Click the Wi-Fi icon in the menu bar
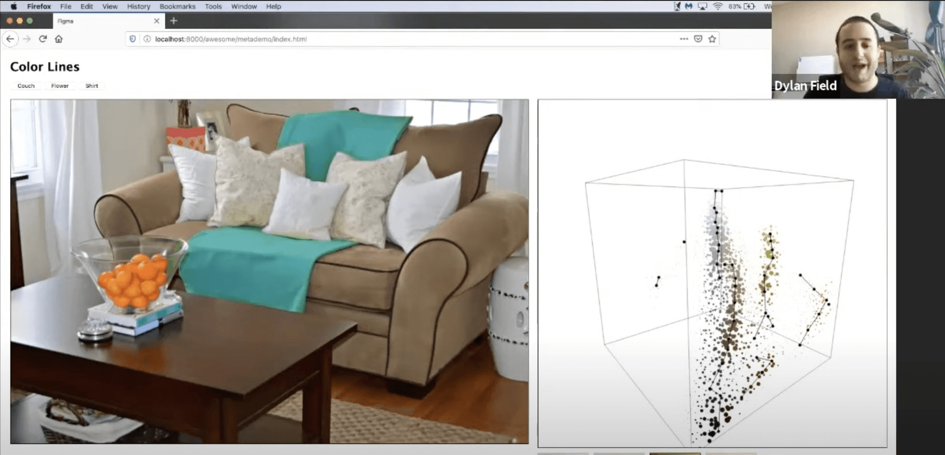Viewport: 945px width, 455px height. coord(718,6)
